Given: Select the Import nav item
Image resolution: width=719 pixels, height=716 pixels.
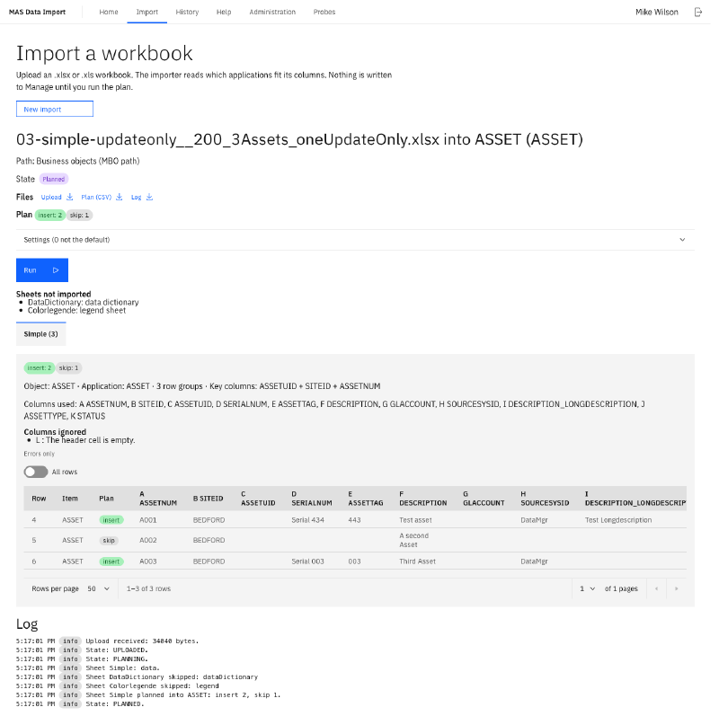Looking at the screenshot, I should coord(148,12).
